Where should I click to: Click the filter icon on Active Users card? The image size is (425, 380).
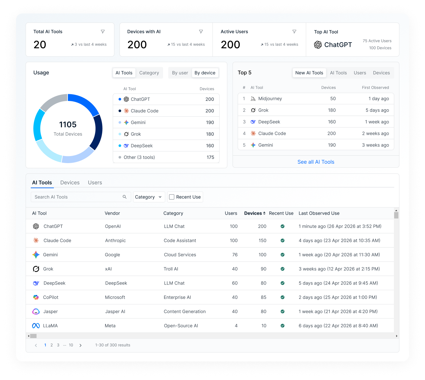(294, 31)
